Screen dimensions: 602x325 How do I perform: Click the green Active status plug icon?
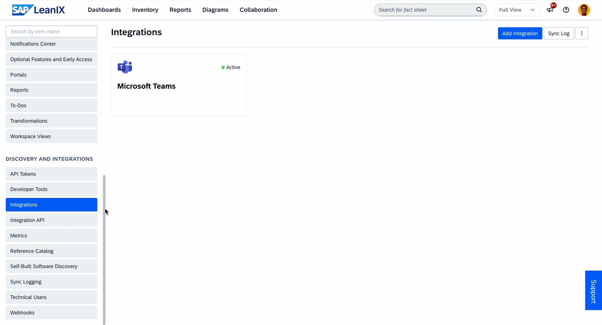[223, 67]
